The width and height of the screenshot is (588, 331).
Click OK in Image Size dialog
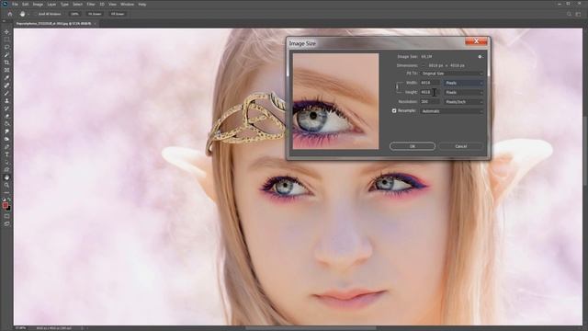pos(413,146)
